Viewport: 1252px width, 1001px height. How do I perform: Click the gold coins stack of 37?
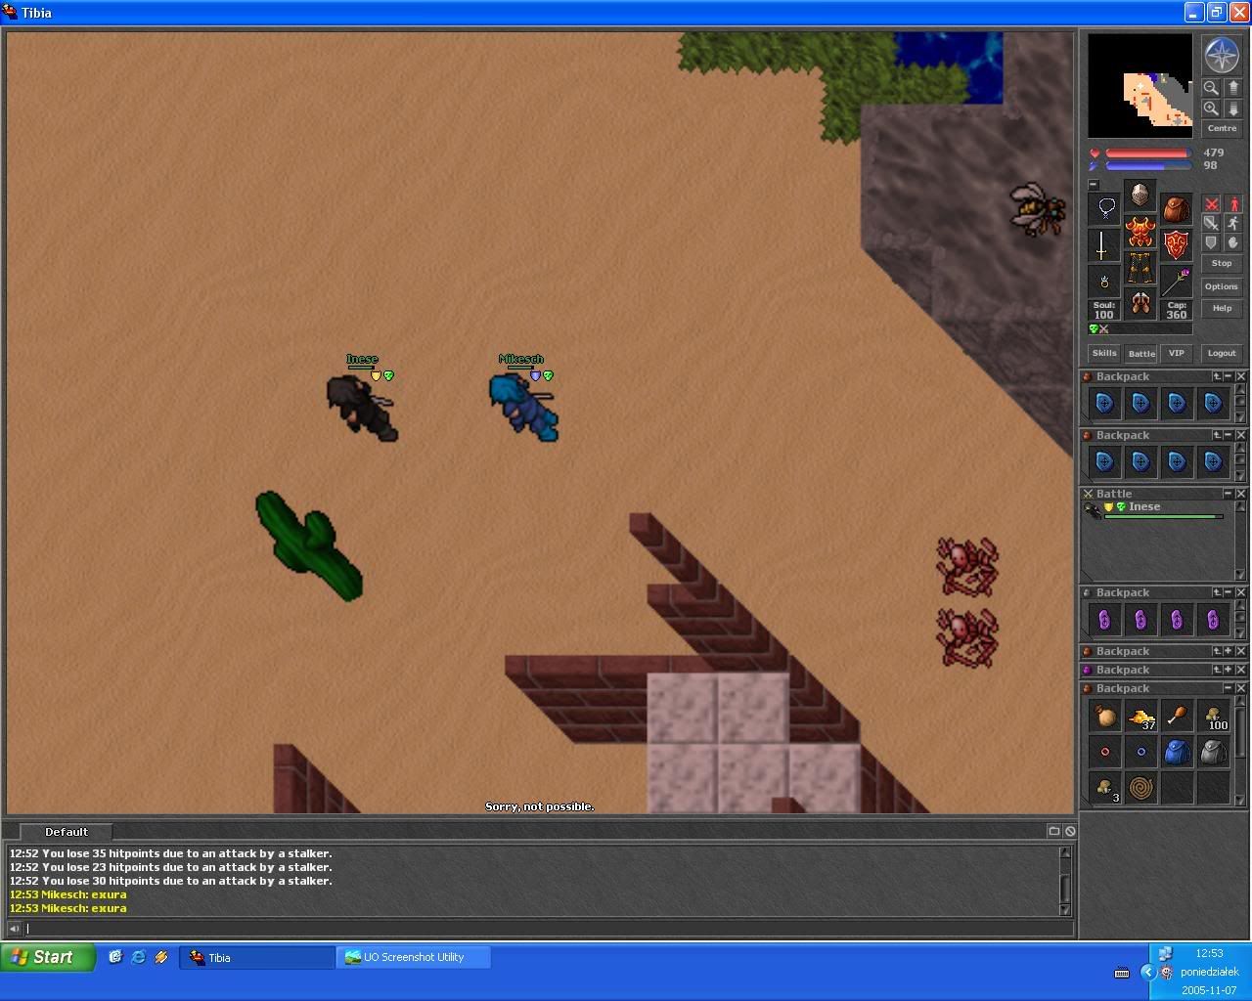(1140, 717)
